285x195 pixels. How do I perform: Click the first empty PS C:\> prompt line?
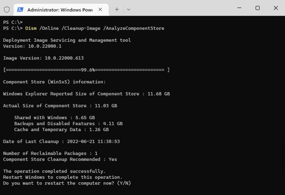click(x=13, y=22)
